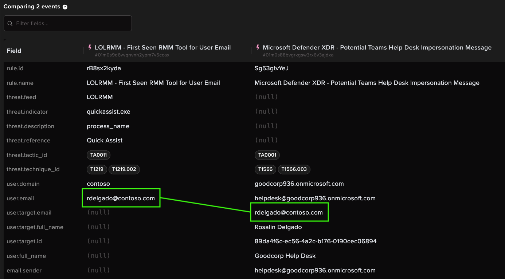
Task: Click the T1566 technique tag
Action: 265,169
